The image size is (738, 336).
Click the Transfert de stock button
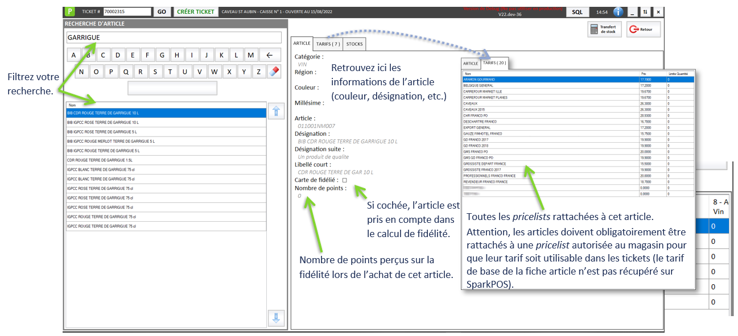click(x=604, y=30)
